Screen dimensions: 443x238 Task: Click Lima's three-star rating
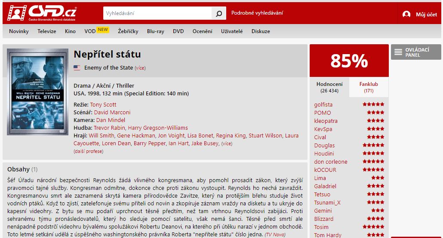pyautogui.click(x=378, y=177)
